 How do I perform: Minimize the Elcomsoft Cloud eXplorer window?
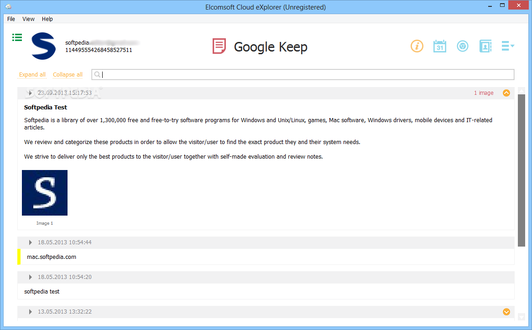pos(490,6)
